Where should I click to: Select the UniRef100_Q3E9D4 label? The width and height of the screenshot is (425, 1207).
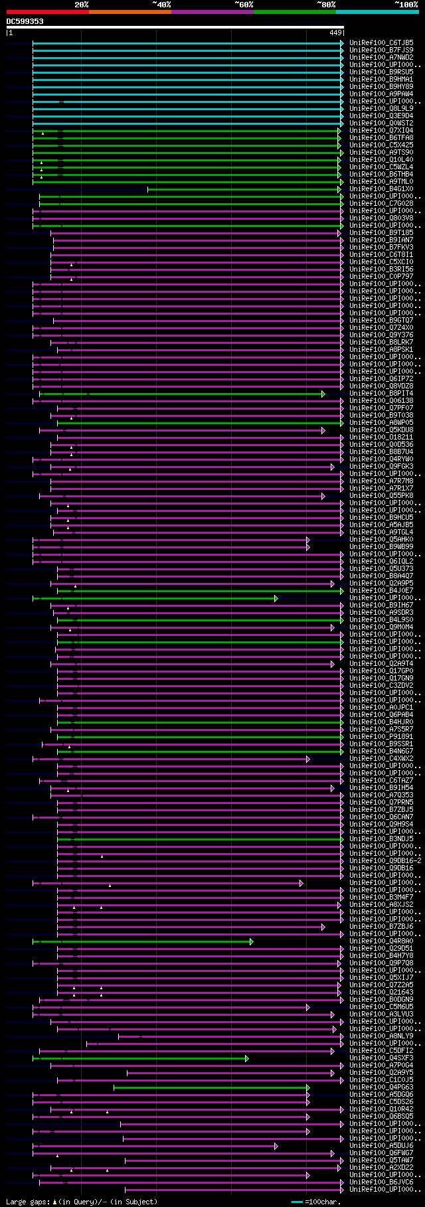(x=381, y=116)
